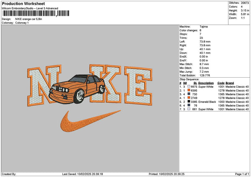This screenshot has width=251, height=177.
Task: Click the Machine value Tajima
Action: pos(204,26)
